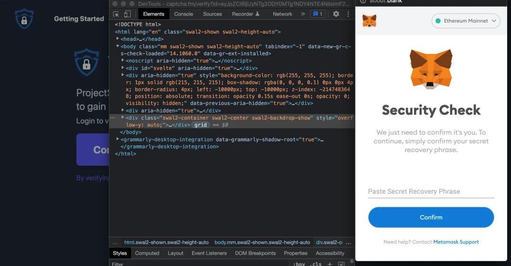Click the issues counter badge
This screenshot has height=266, width=511.
click(x=317, y=14)
